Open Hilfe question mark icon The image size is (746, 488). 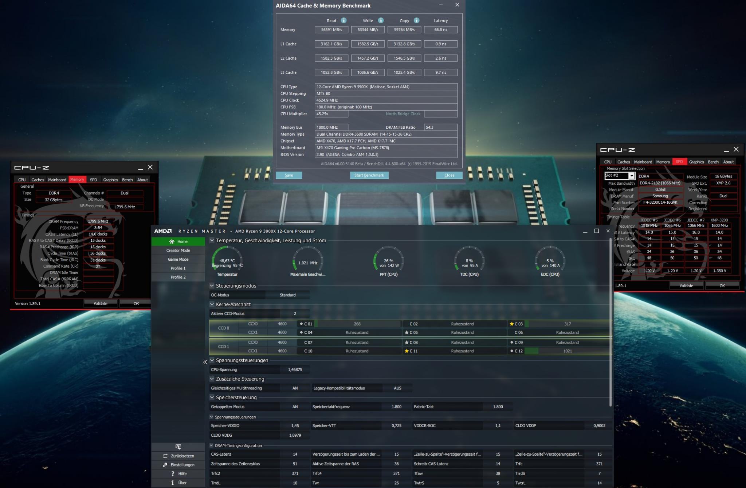tap(173, 474)
